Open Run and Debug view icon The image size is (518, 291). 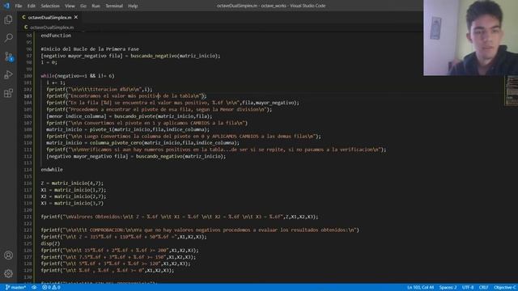coord(8,75)
